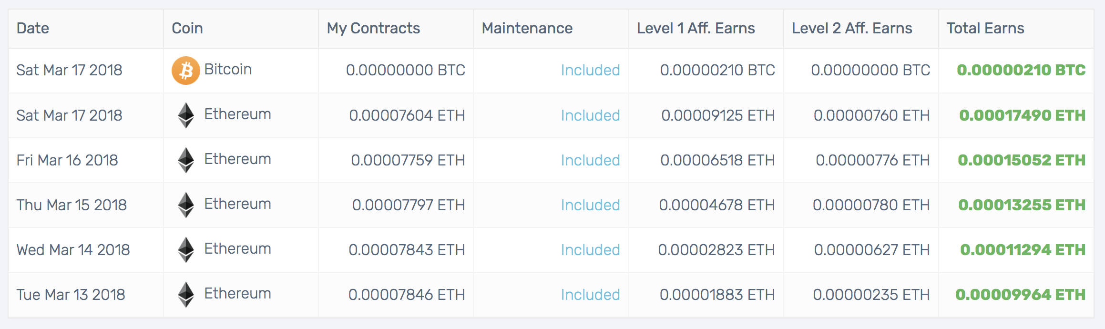1105x329 pixels.
Task: Click Ethereum icon in Fri Mar 16 row
Action: tap(185, 160)
